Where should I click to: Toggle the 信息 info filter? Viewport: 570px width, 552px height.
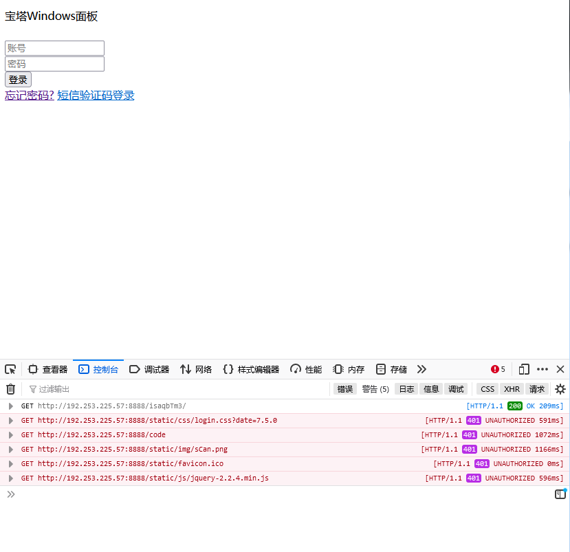click(x=431, y=389)
